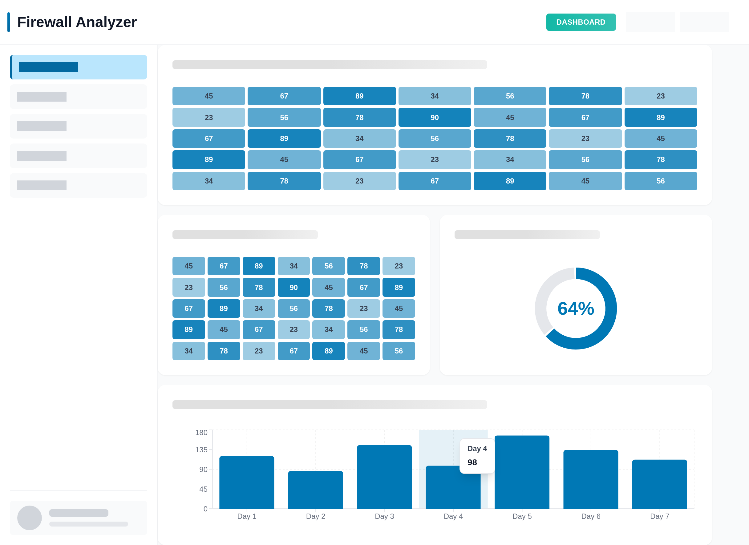Click the DASHBOARD button in the header
The image size is (749, 545).
(581, 22)
